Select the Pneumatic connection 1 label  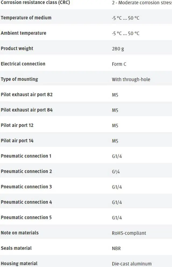click(x=26, y=156)
